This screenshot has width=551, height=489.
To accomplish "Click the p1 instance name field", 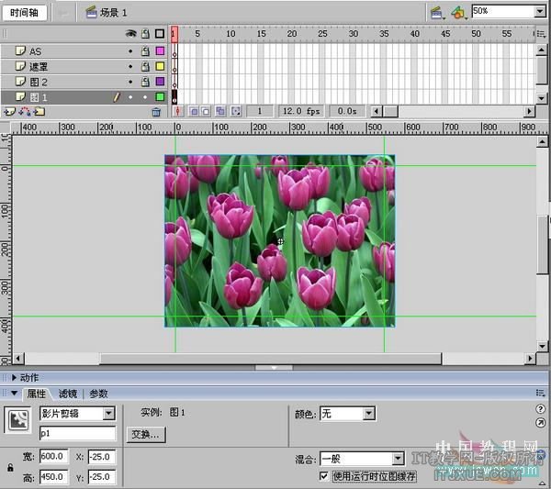I will (x=76, y=433).
